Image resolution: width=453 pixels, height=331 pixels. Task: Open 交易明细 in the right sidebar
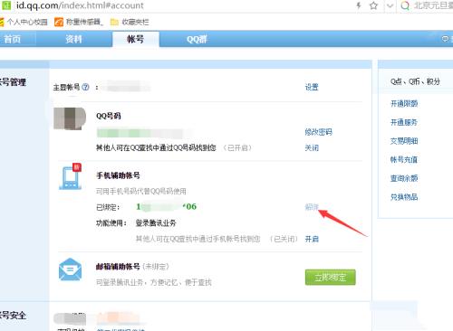(x=404, y=141)
